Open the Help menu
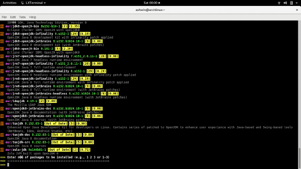Viewport: 301px width, 169px height. pos(32,17)
